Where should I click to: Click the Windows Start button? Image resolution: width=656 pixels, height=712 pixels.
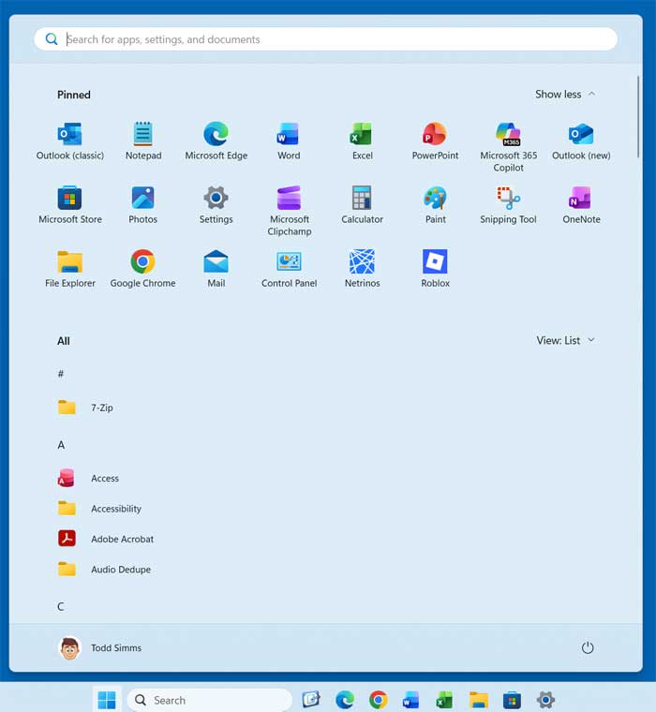(x=107, y=700)
